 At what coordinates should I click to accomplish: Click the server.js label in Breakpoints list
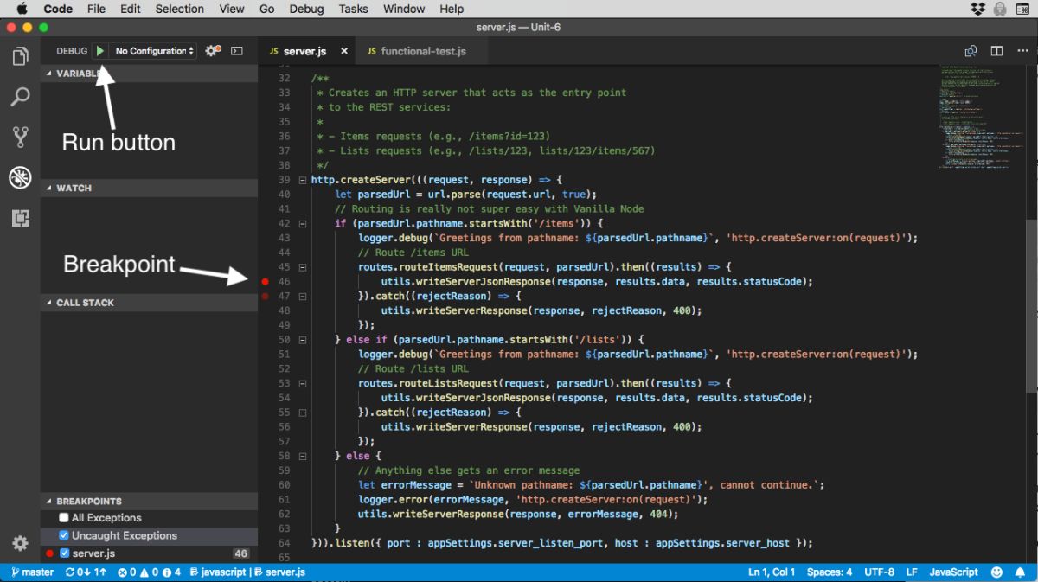click(93, 553)
